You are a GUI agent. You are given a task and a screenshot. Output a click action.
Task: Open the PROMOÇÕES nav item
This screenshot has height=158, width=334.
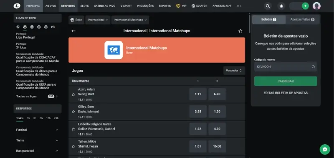pos(145,6)
